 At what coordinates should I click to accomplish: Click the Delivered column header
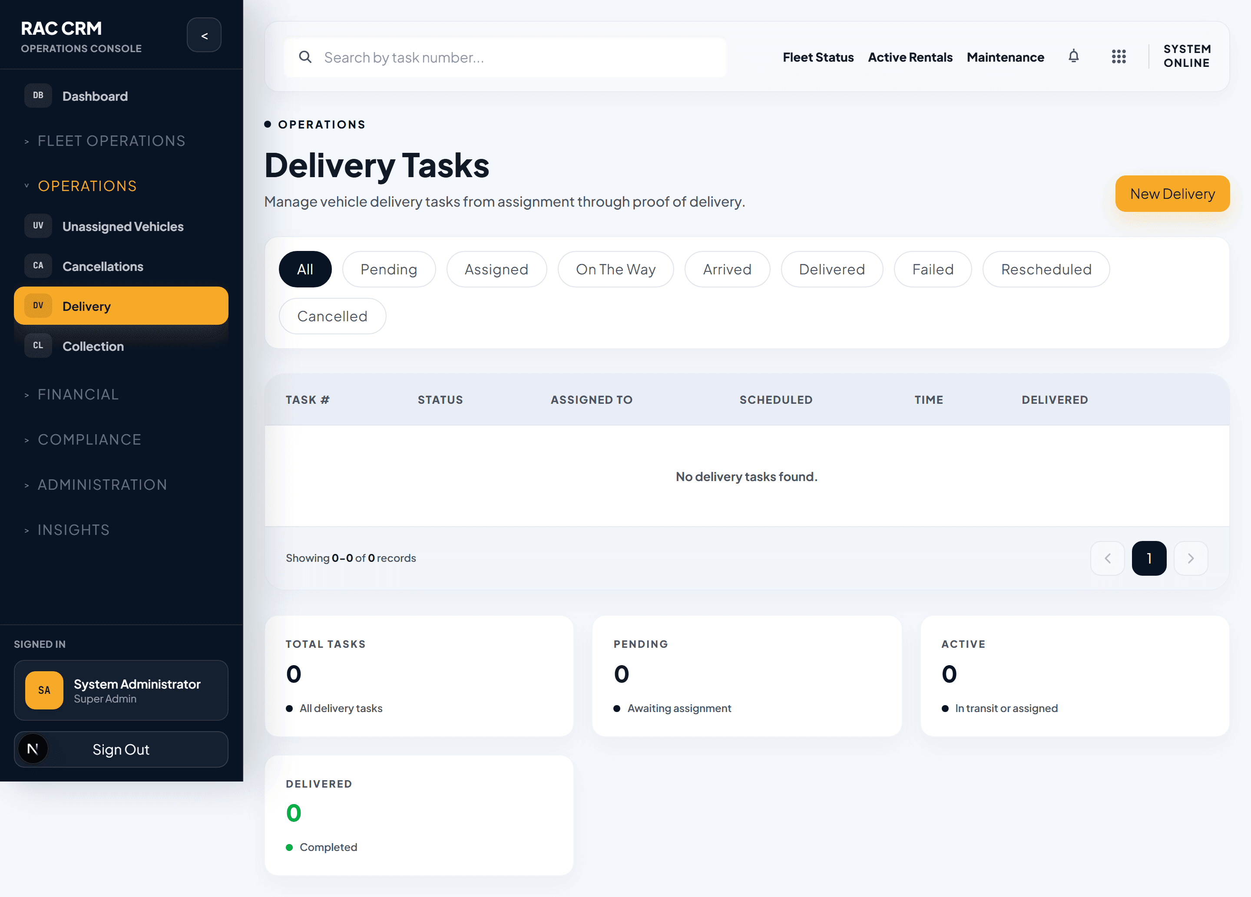[1055, 400]
